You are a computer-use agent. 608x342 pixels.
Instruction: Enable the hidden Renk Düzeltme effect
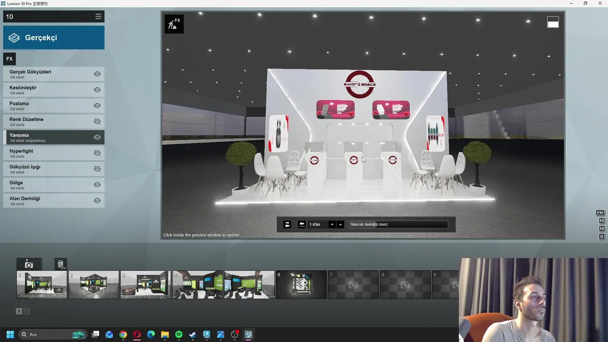tap(97, 121)
